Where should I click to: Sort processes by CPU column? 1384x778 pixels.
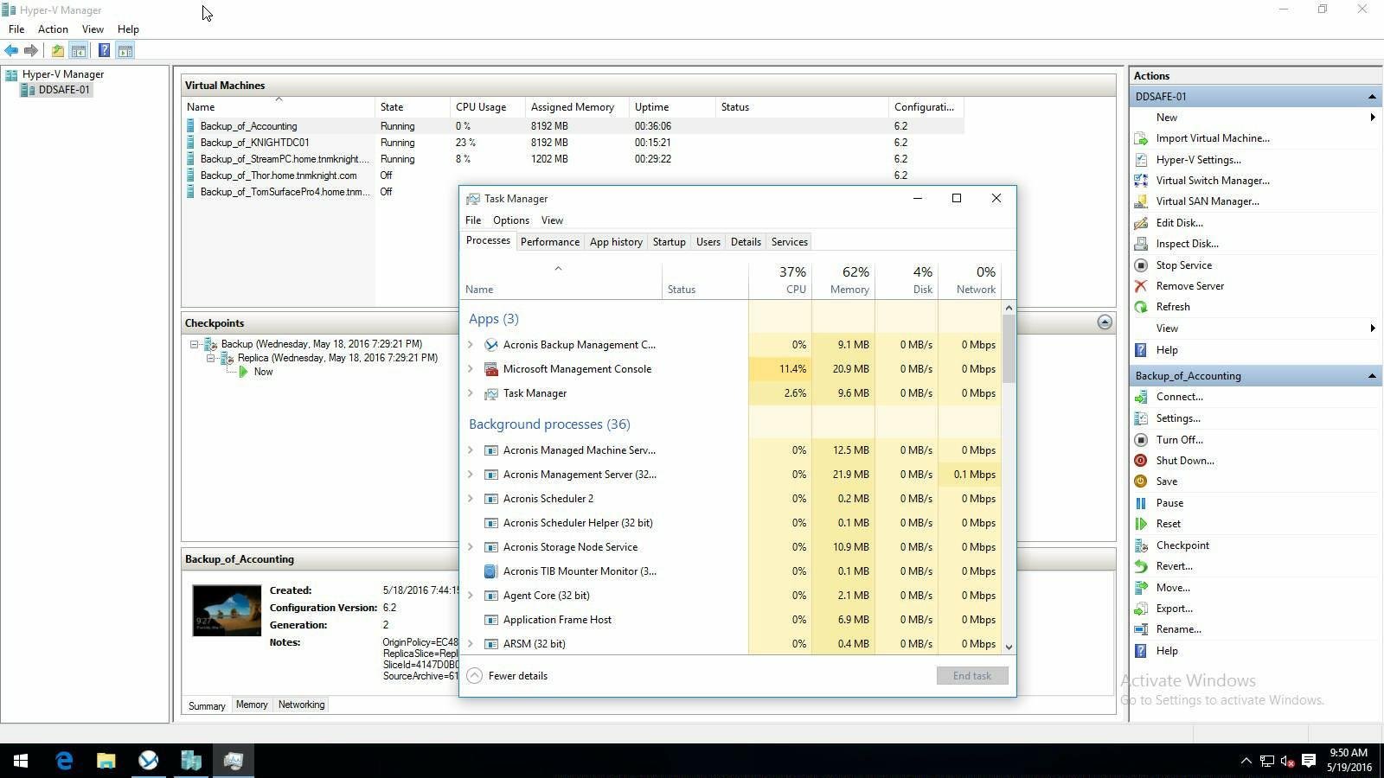point(780,280)
